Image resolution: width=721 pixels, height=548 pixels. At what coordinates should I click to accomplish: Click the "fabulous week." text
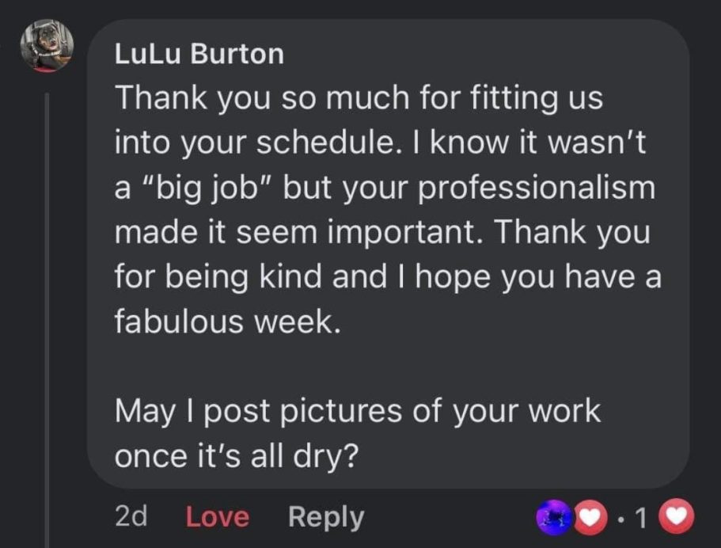click(227, 322)
